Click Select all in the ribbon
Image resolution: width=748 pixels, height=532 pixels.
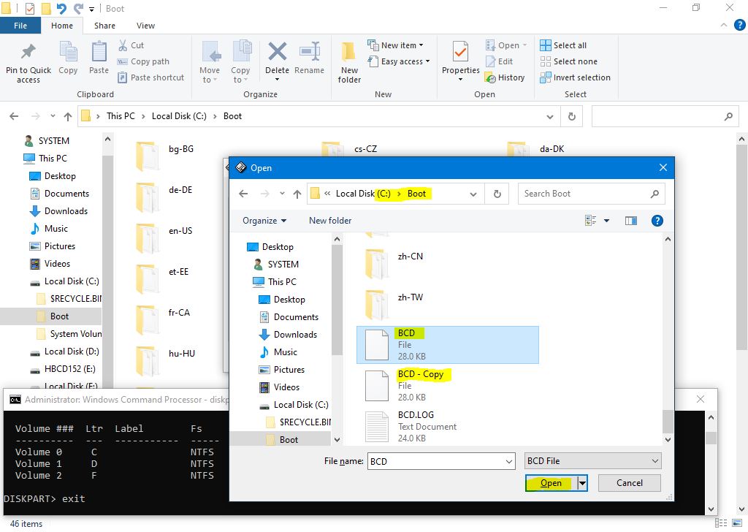563,45
